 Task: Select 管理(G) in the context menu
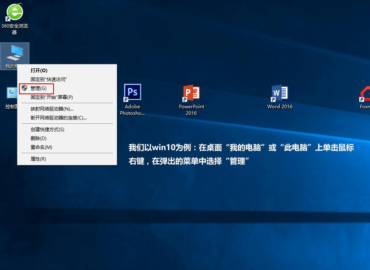tap(38, 88)
